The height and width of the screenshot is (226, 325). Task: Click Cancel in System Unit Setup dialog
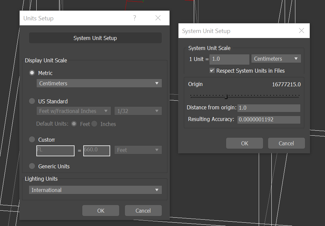pyautogui.click(x=286, y=143)
